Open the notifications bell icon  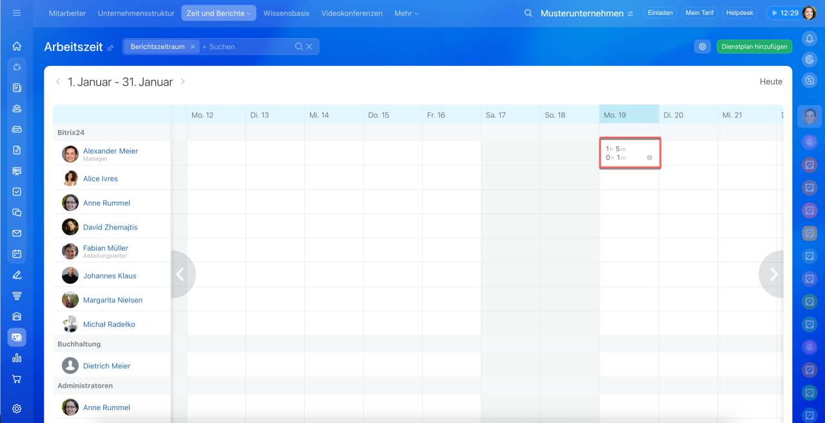tap(810, 39)
